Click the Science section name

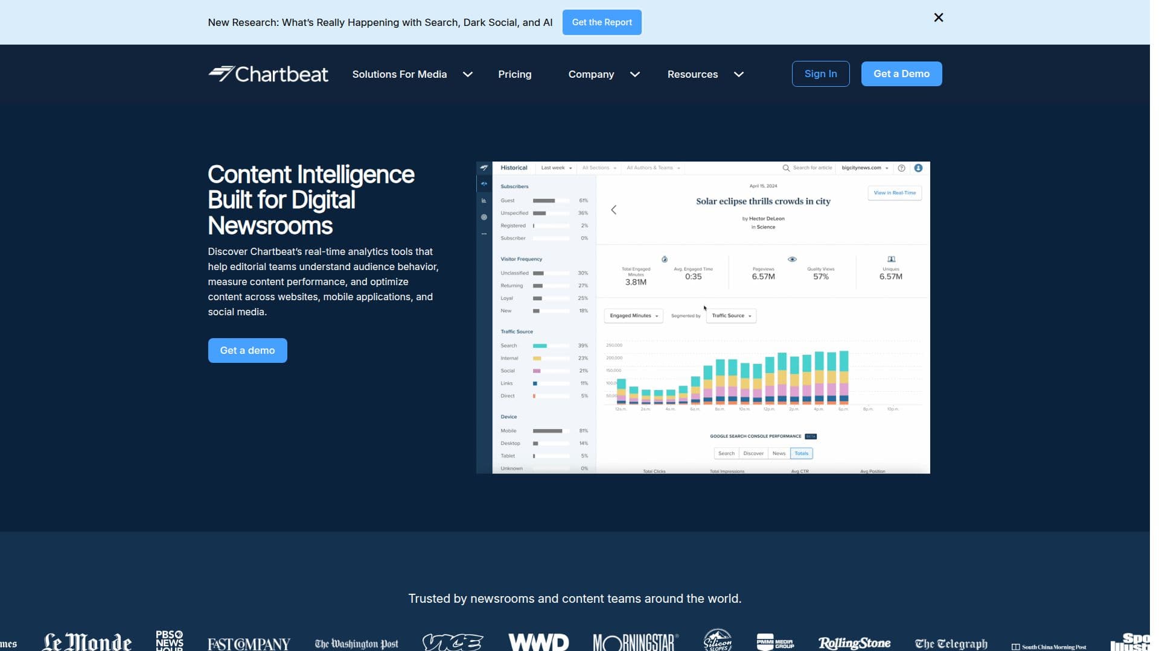[x=766, y=227]
